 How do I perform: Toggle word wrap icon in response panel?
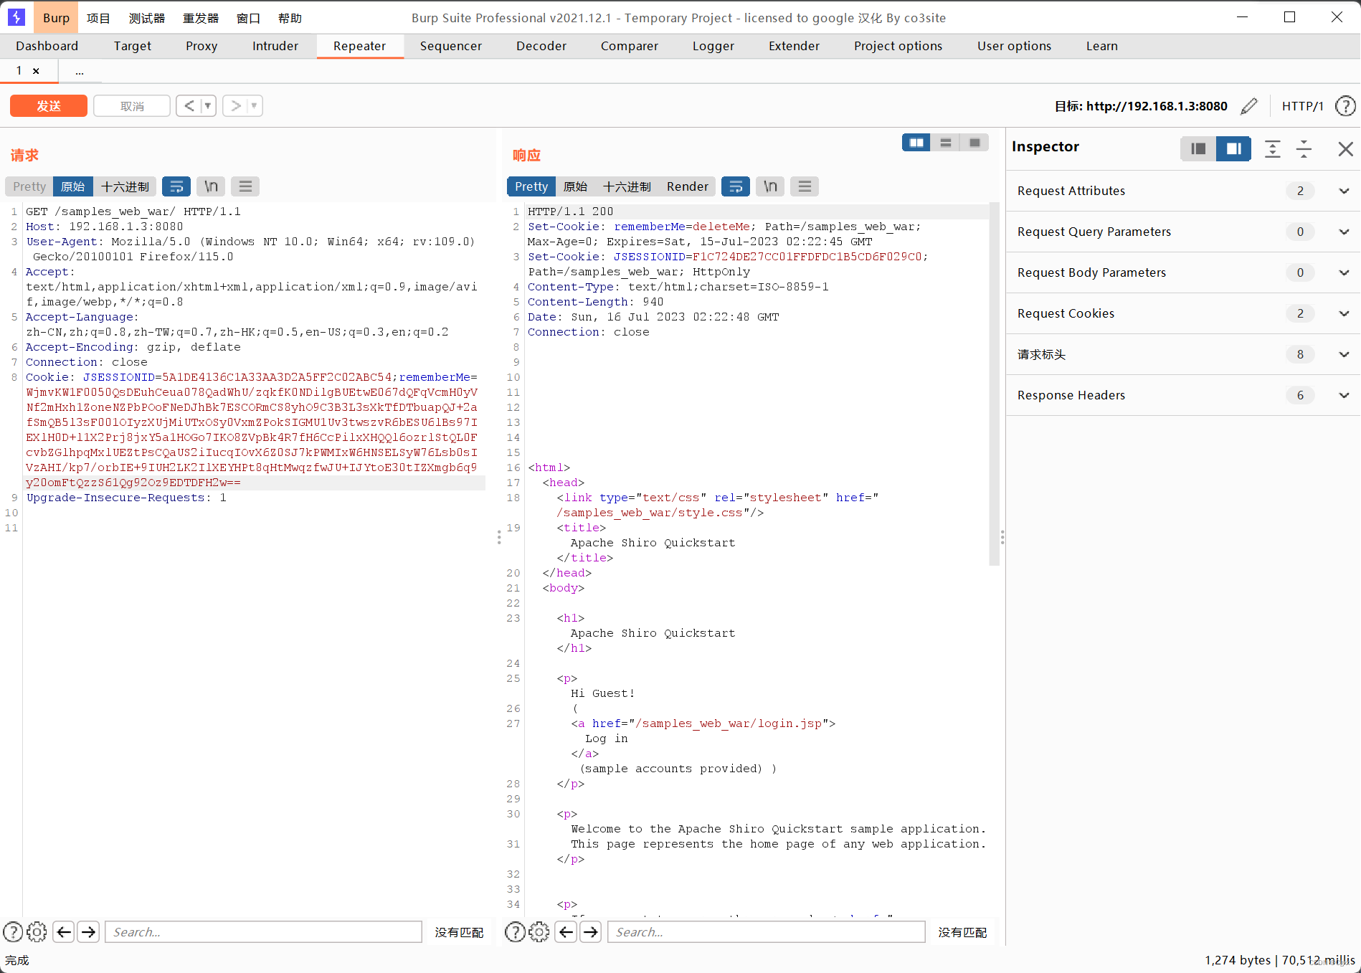tap(736, 186)
